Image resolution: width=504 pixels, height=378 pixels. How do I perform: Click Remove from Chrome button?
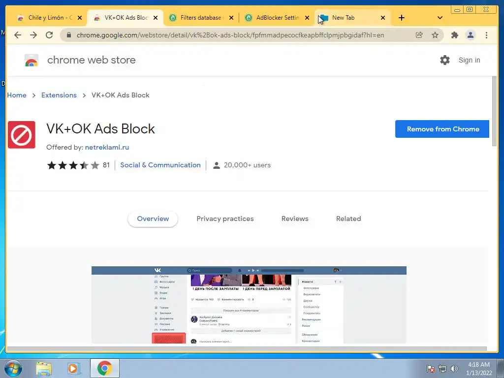pos(442,129)
